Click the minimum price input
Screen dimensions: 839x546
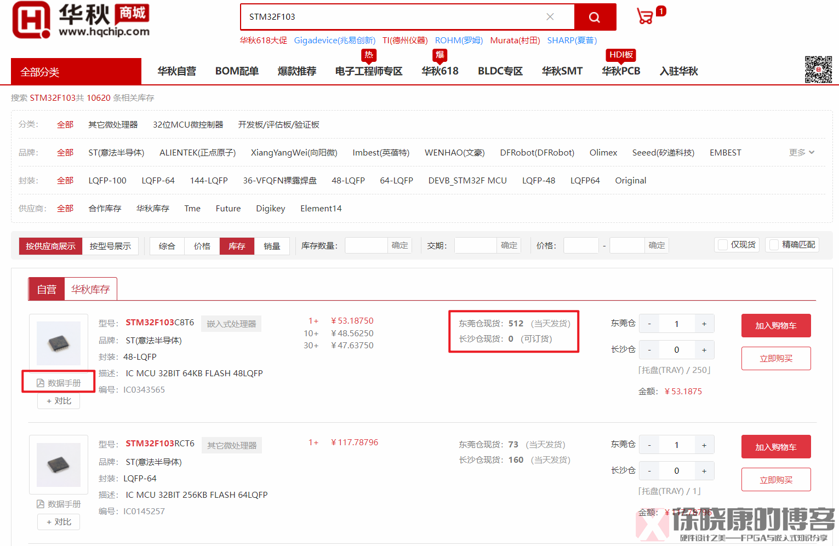(x=581, y=245)
